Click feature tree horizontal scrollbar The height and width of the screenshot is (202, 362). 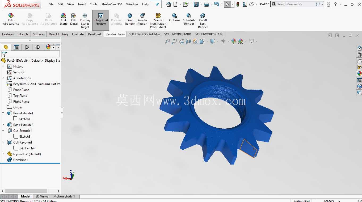pos(26,191)
